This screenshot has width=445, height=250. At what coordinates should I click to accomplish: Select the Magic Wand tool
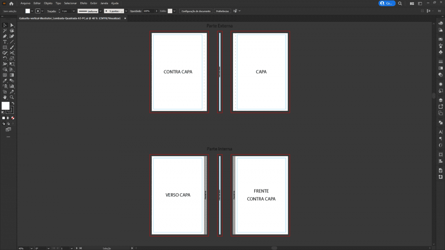click(5, 31)
